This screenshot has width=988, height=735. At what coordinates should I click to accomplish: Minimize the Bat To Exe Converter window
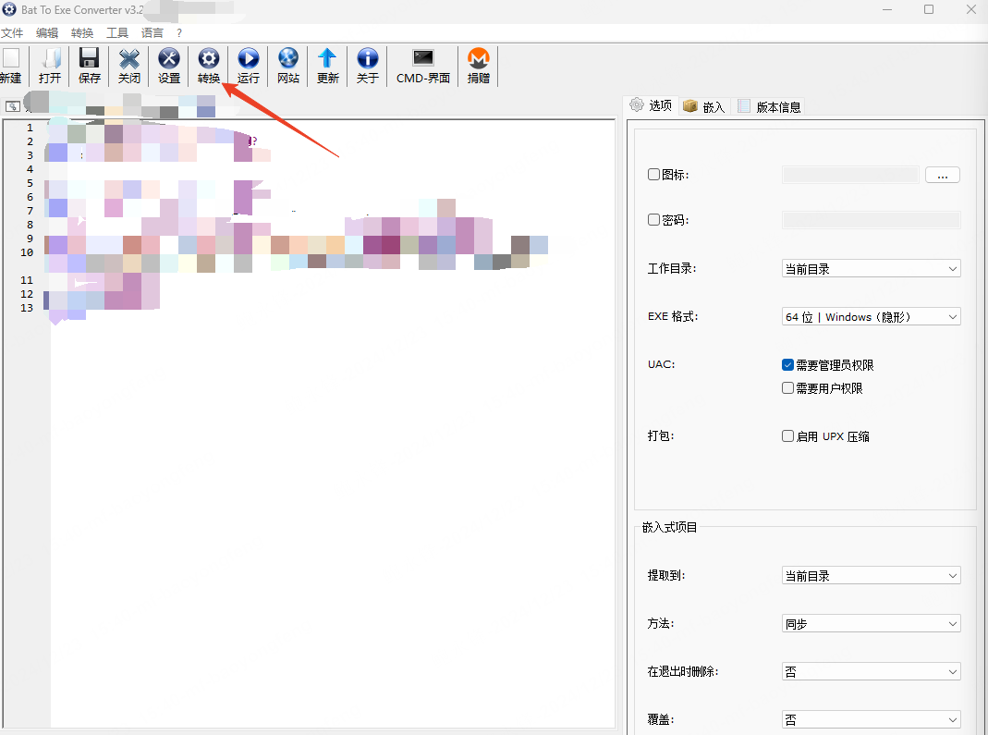click(x=887, y=9)
